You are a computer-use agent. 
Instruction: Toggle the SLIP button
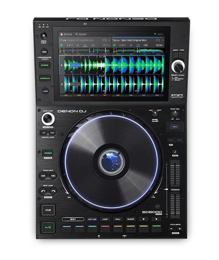click(157, 206)
